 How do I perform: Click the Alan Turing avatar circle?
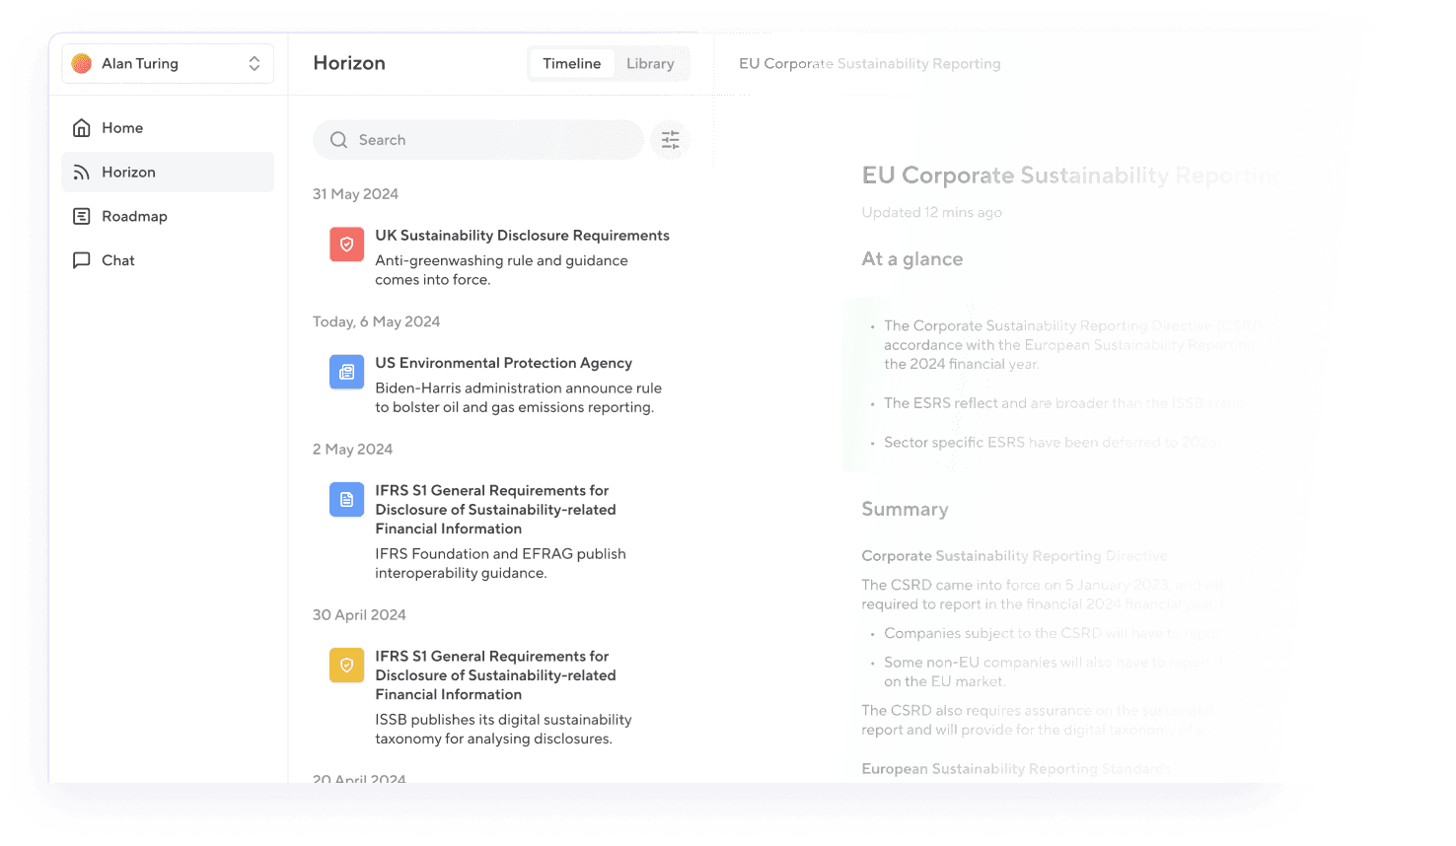[x=82, y=63]
